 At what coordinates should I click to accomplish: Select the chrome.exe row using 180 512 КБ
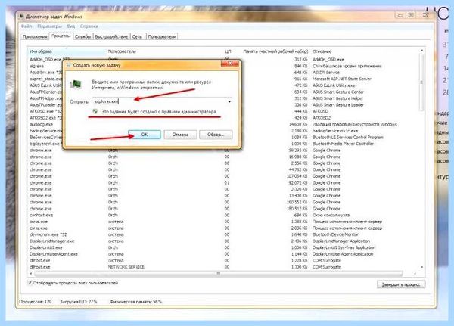click(x=223, y=209)
